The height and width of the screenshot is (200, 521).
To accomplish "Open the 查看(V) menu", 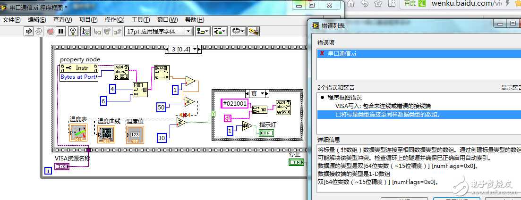I will (x=63, y=19).
